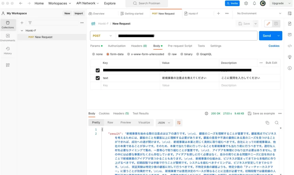The width and height of the screenshot is (294, 175).
Task: Change the JSON response format dropdown
Action: (x=164, y=123)
